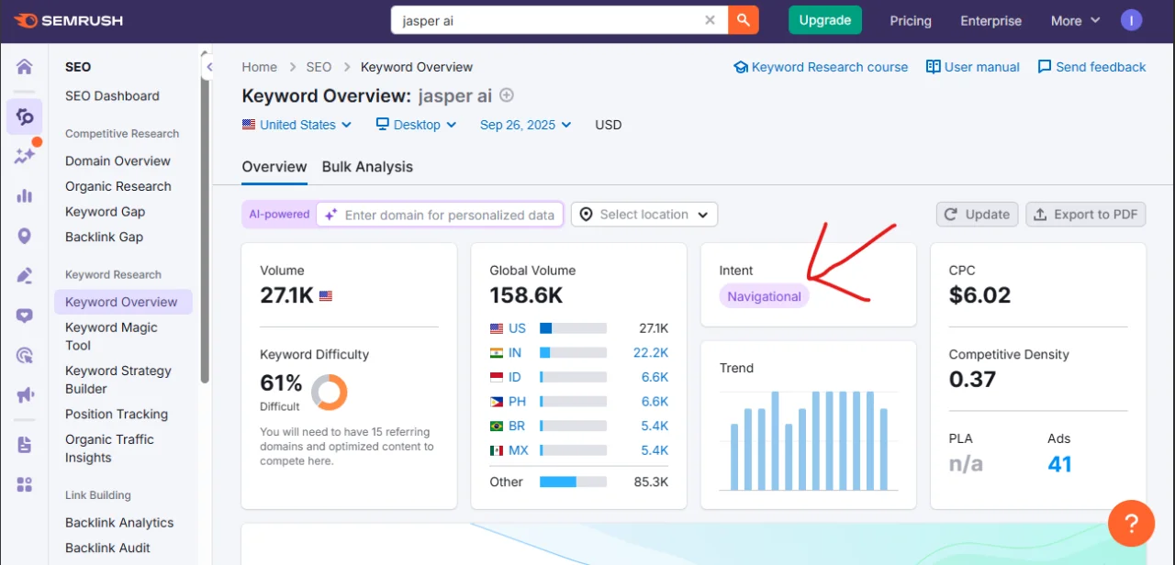Click the Keyword Difficulty donut chart

click(x=329, y=393)
